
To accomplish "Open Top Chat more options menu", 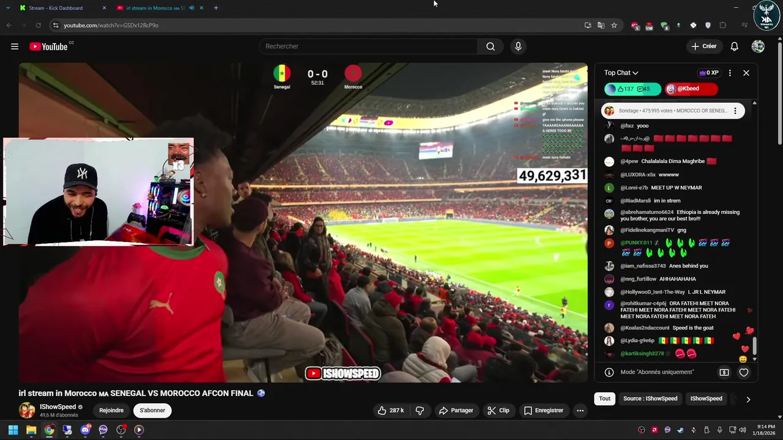I will [x=730, y=73].
